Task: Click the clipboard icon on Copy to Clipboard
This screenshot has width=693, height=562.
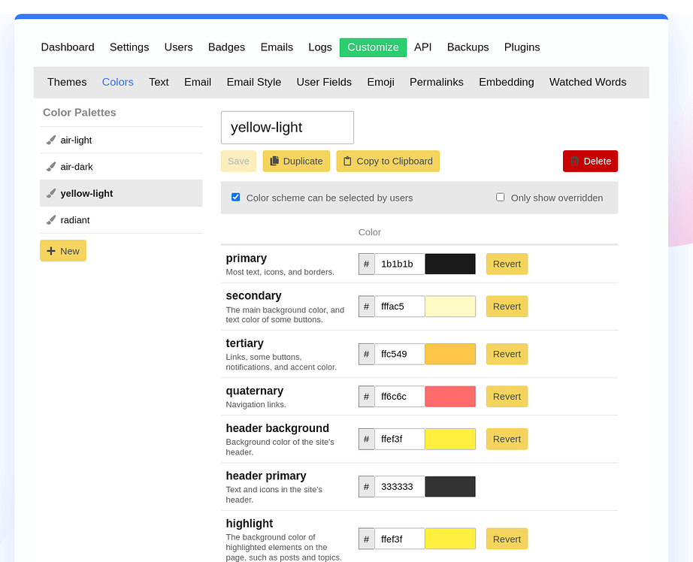Action: (x=347, y=161)
